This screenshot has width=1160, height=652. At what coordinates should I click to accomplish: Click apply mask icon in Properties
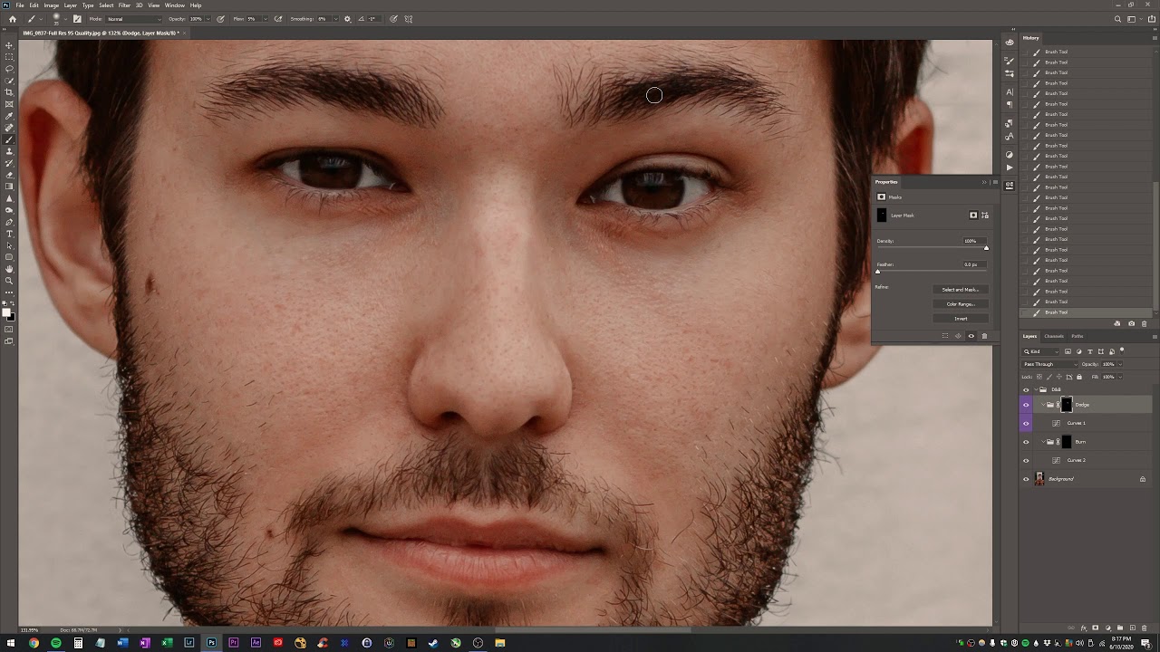point(958,336)
